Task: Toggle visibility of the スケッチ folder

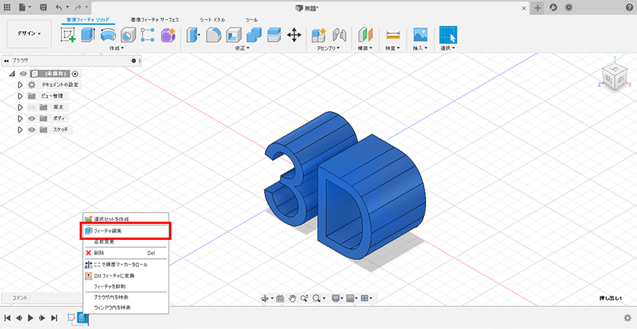Action: (x=32, y=129)
